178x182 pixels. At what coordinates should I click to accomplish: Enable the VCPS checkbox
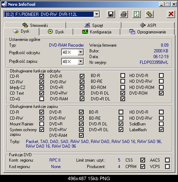[167, 166]
